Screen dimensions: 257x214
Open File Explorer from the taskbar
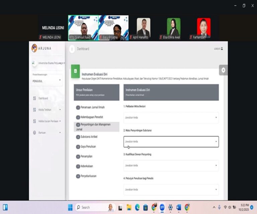pyautogui.click(x=129, y=207)
